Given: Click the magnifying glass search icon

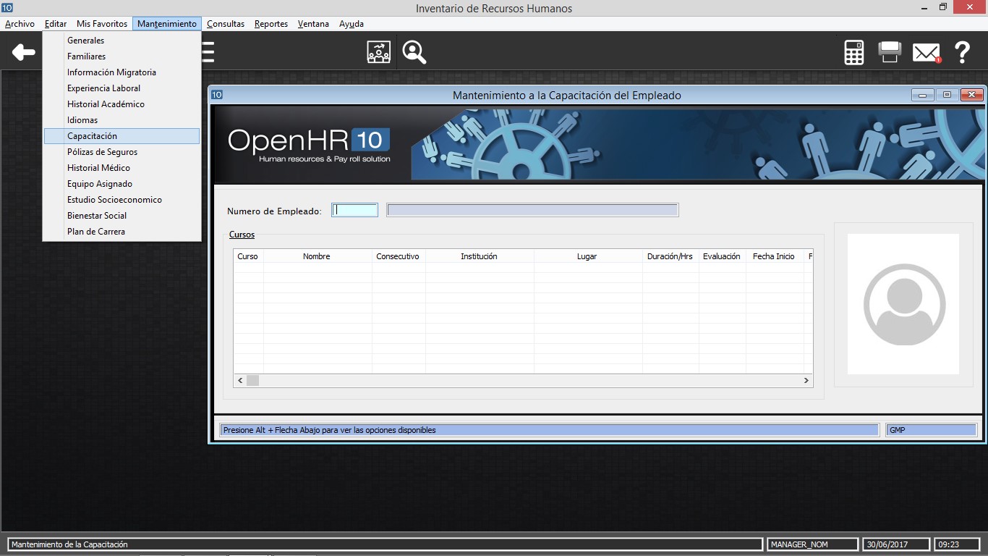Looking at the screenshot, I should click(x=414, y=52).
